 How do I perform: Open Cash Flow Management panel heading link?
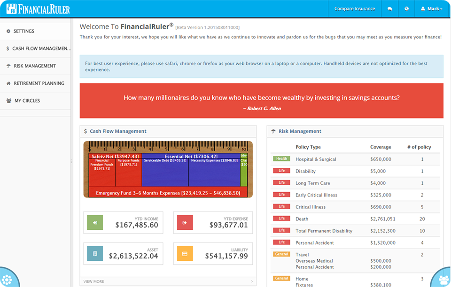pyautogui.click(x=118, y=131)
